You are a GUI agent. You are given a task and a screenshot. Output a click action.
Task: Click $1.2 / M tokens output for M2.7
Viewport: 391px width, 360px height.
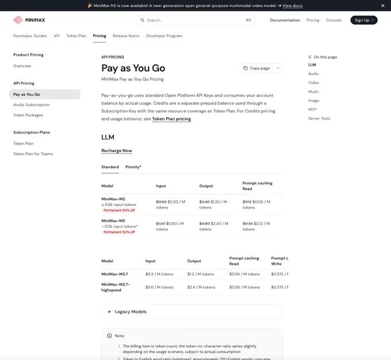[201, 274]
